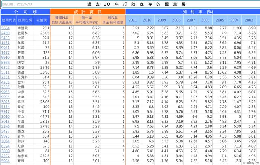This screenshot has height=165, width=260.
Task: Open stock code 5604 link
Action: coord(6,28)
